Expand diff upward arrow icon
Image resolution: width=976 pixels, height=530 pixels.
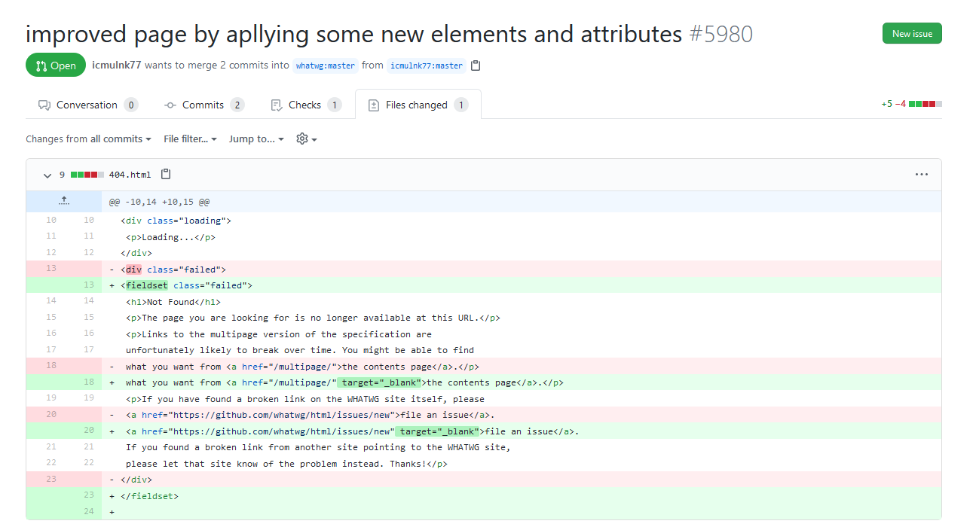[x=64, y=201]
